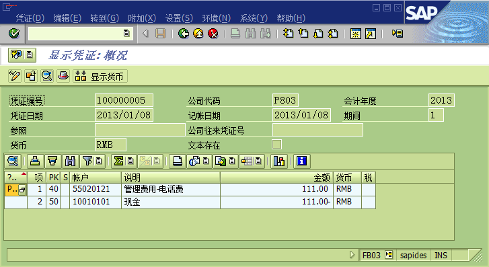
Task: Click the 显示货币 button
Action: coord(100,76)
